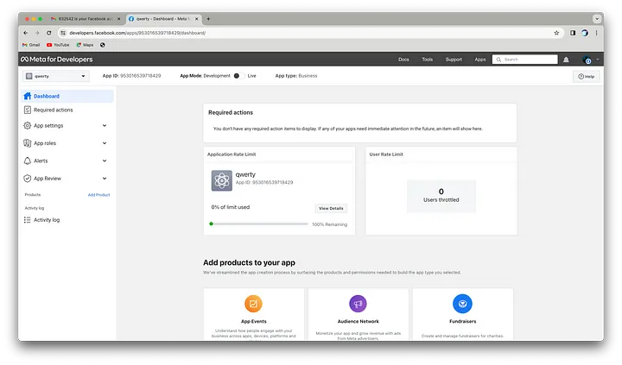Click the globe bookmark icon

103,45
